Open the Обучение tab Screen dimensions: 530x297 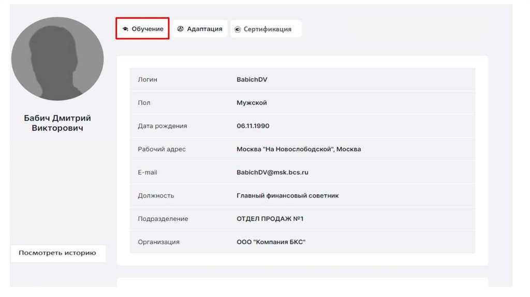point(147,29)
